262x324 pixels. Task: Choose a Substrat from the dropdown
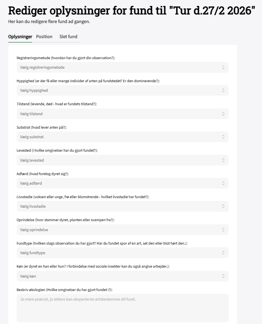pyautogui.click(x=122, y=137)
